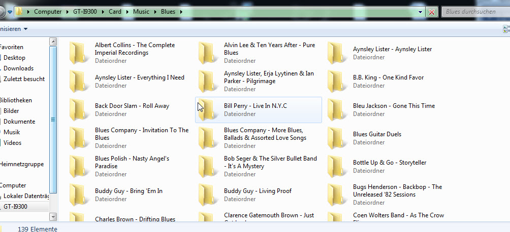Open the Organisieren menu

(14, 29)
